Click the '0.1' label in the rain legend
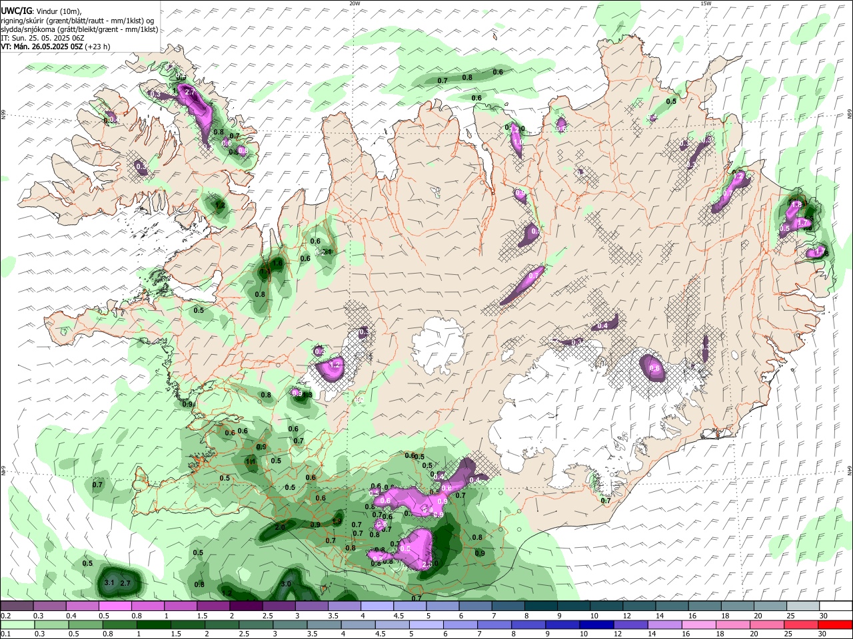 5,634
